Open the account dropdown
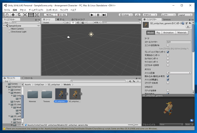197x133 pixels. pyautogui.click(x=150, y=15)
